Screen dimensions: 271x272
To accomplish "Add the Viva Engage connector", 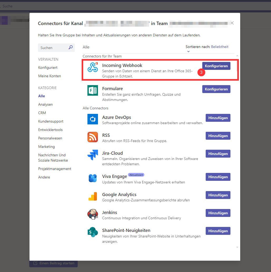I will tap(218, 177).
